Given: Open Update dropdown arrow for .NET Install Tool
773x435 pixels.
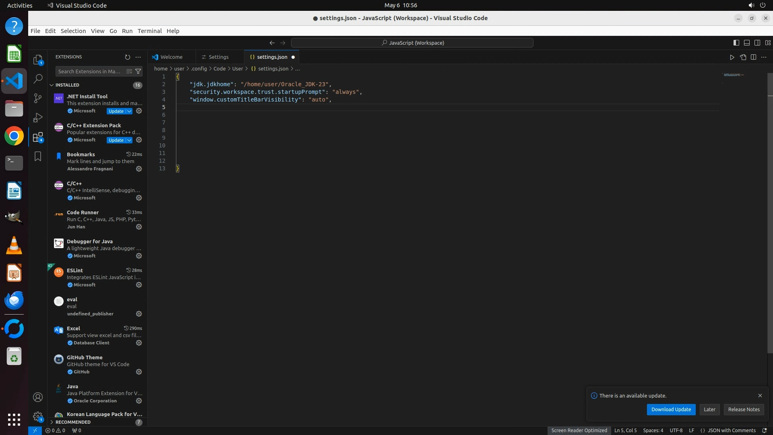Looking at the screenshot, I should (129, 111).
